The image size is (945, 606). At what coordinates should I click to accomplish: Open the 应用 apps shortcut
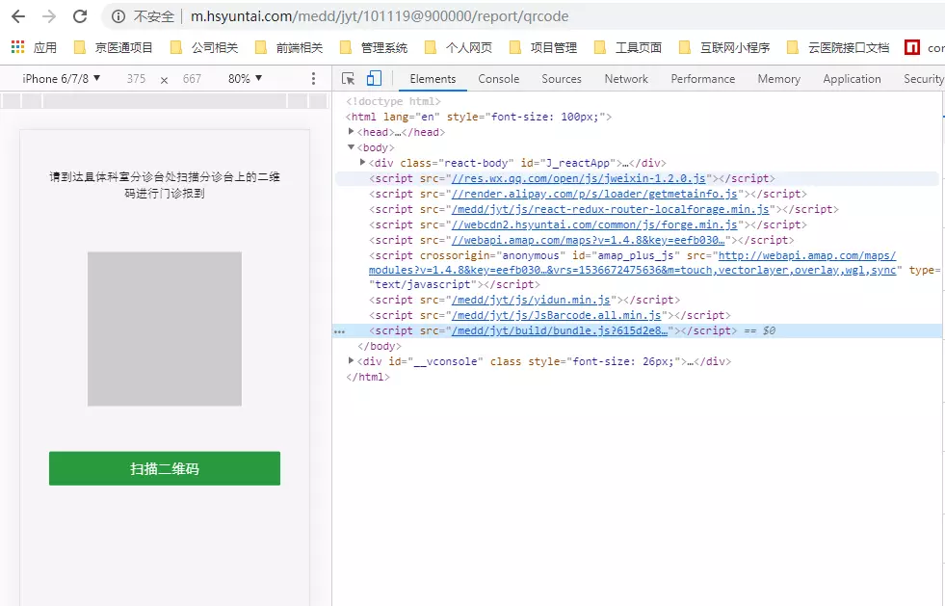click(35, 47)
